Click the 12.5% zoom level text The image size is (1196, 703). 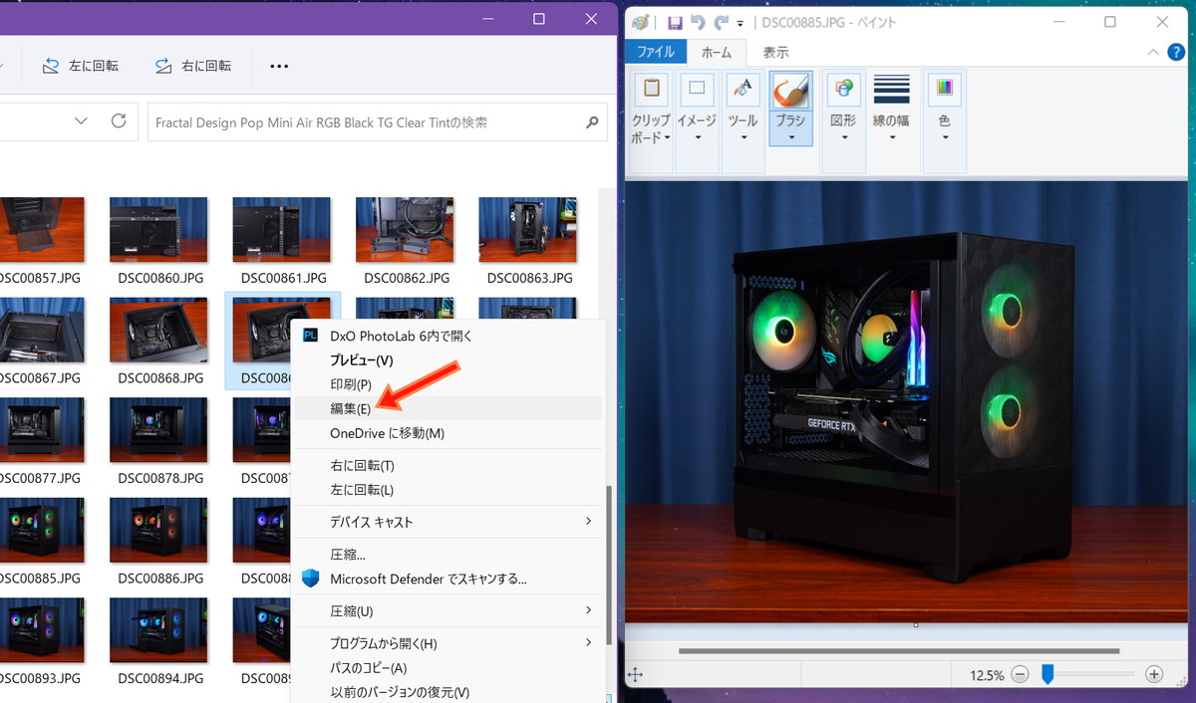coord(987,675)
